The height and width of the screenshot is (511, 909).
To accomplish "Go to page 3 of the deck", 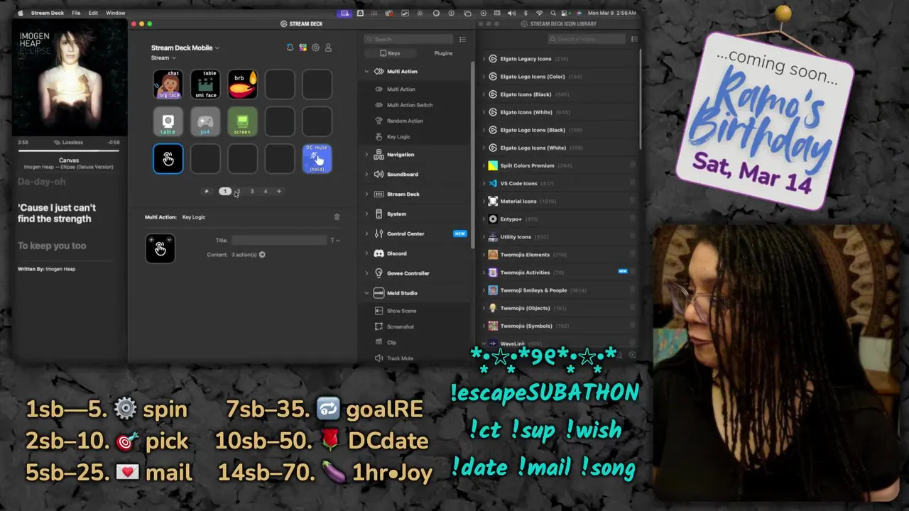I will pyautogui.click(x=251, y=191).
